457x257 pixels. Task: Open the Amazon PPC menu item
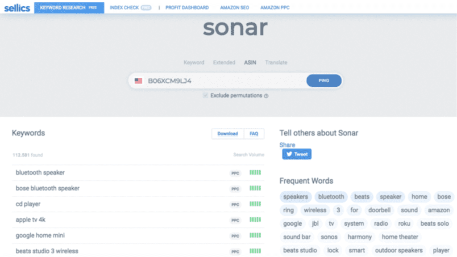pyautogui.click(x=275, y=8)
